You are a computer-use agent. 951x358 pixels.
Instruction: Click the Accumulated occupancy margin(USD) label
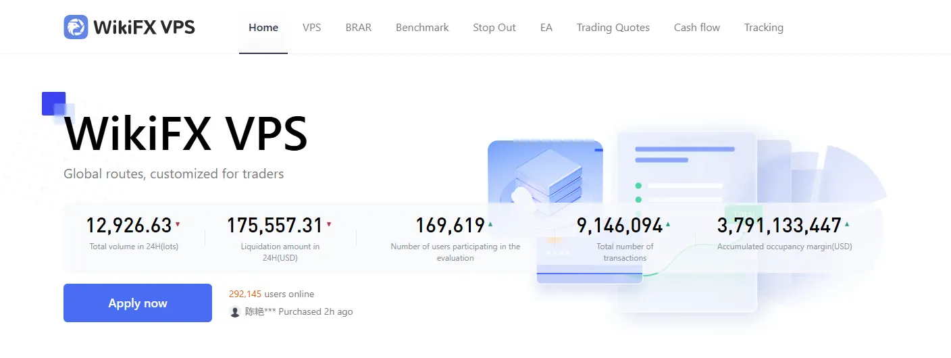[x=785, y=247]
